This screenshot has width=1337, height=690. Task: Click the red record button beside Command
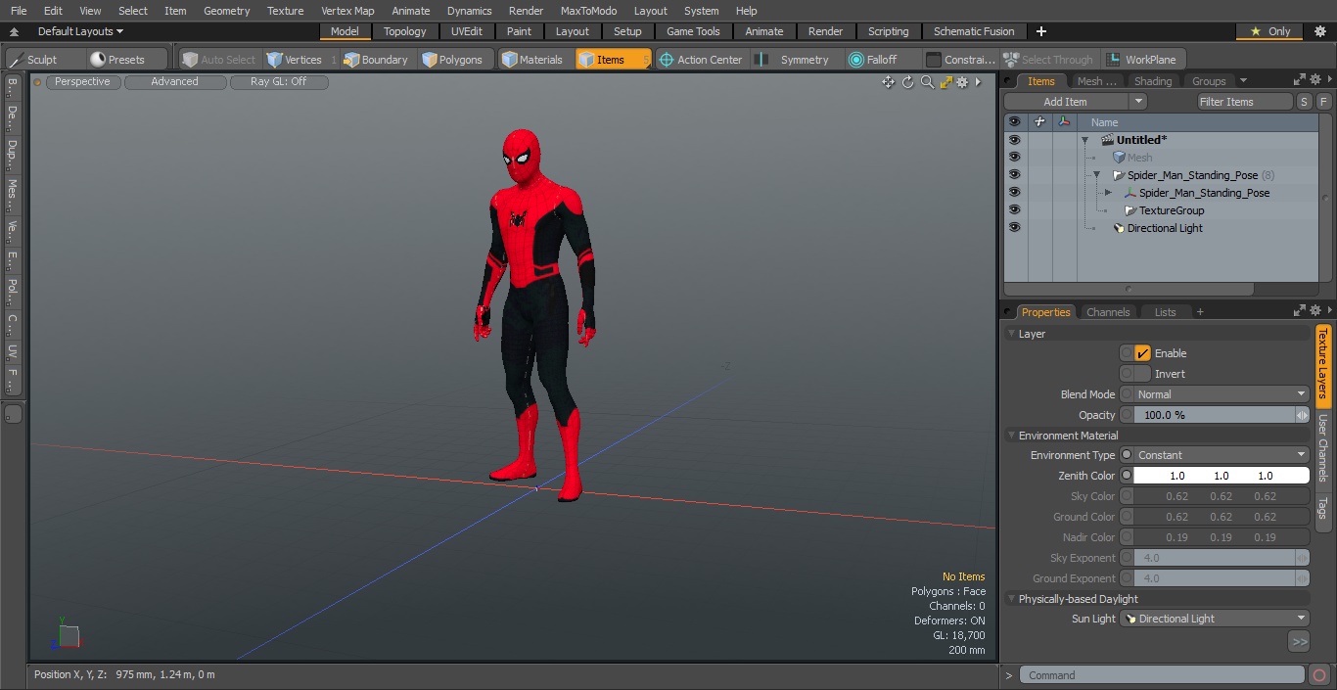coord(1318,675)
